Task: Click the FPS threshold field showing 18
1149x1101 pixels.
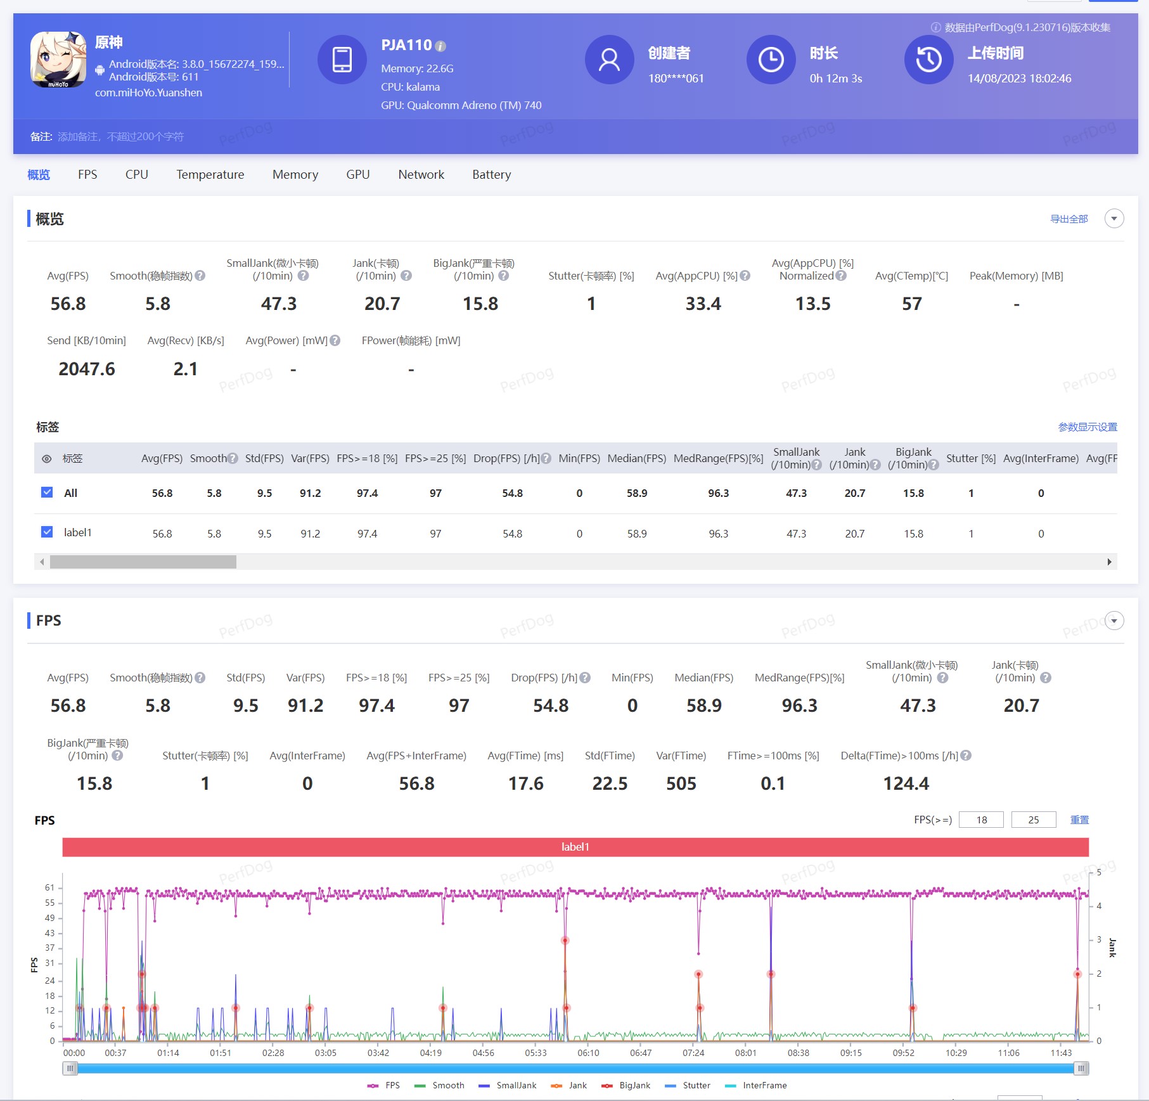Action: pos(982,820)
